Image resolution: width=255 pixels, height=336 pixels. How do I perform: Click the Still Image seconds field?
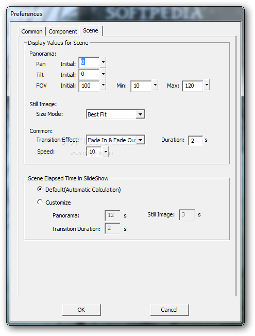coord(187,215)
